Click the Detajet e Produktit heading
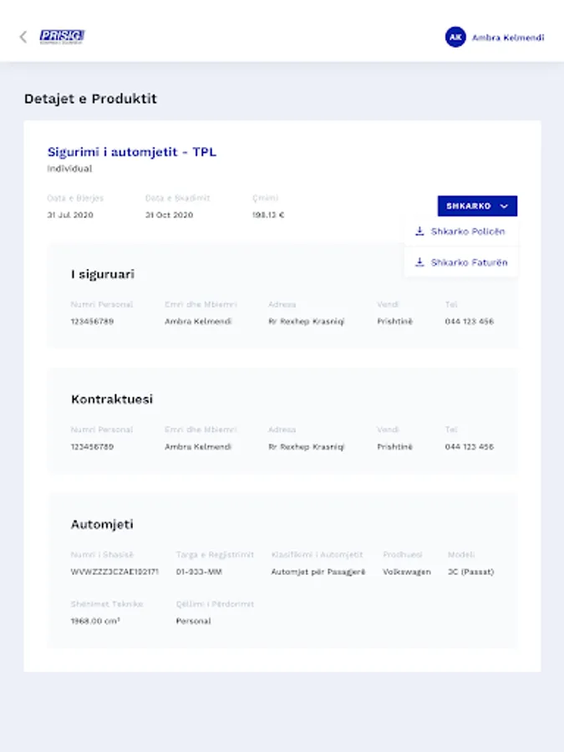This screenshot has width=564, height=752. pos(90,99)
